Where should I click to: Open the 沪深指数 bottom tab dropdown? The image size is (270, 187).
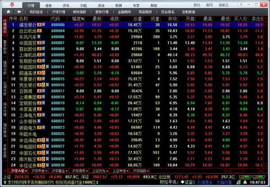tap(148, 171)
